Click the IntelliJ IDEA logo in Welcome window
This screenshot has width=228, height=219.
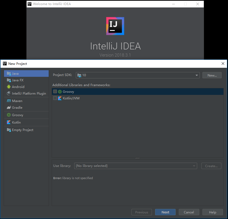coord(115,26)
